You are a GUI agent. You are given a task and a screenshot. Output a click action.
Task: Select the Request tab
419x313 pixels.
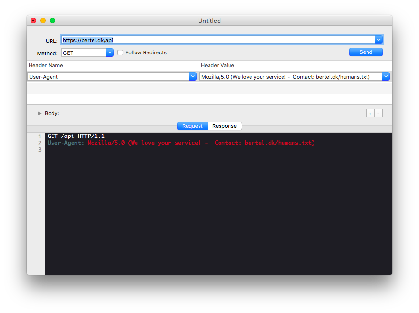pyautogui.click(x=192, y=126)
